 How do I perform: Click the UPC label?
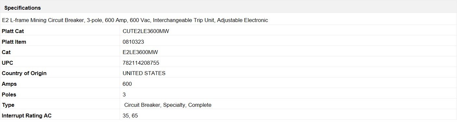7,63
